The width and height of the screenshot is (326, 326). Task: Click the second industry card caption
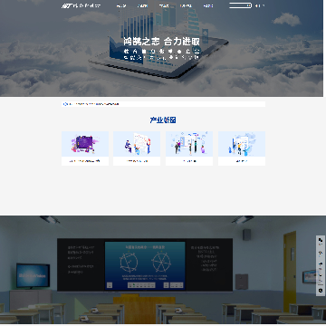coord(137,161)
